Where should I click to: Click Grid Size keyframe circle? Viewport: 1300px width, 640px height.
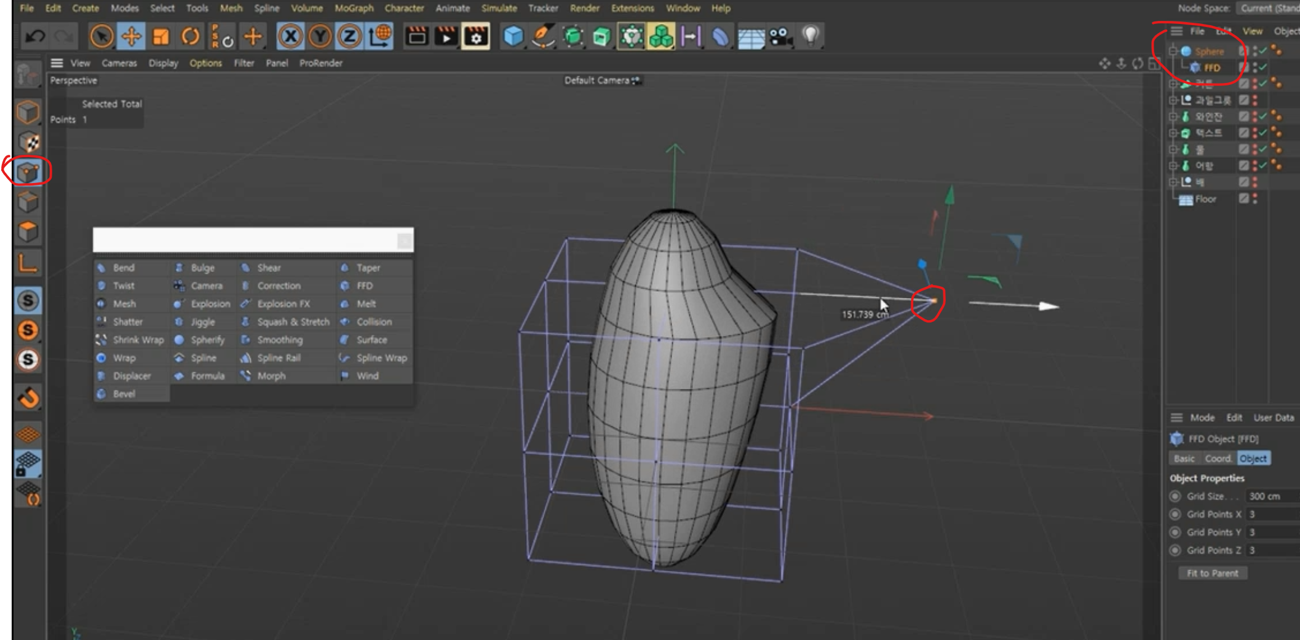click(1175, 496)
